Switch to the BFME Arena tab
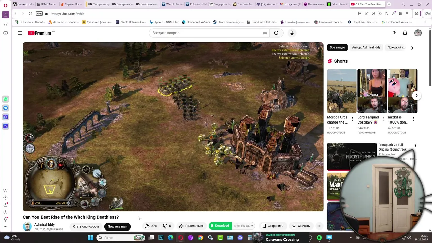Image resolution: width=432 pixels, height=243 pixels. pyautogui.click(x=46, y=4)
